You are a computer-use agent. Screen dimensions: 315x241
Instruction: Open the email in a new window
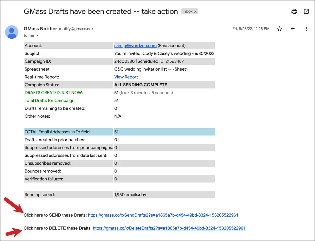[306, 11]
